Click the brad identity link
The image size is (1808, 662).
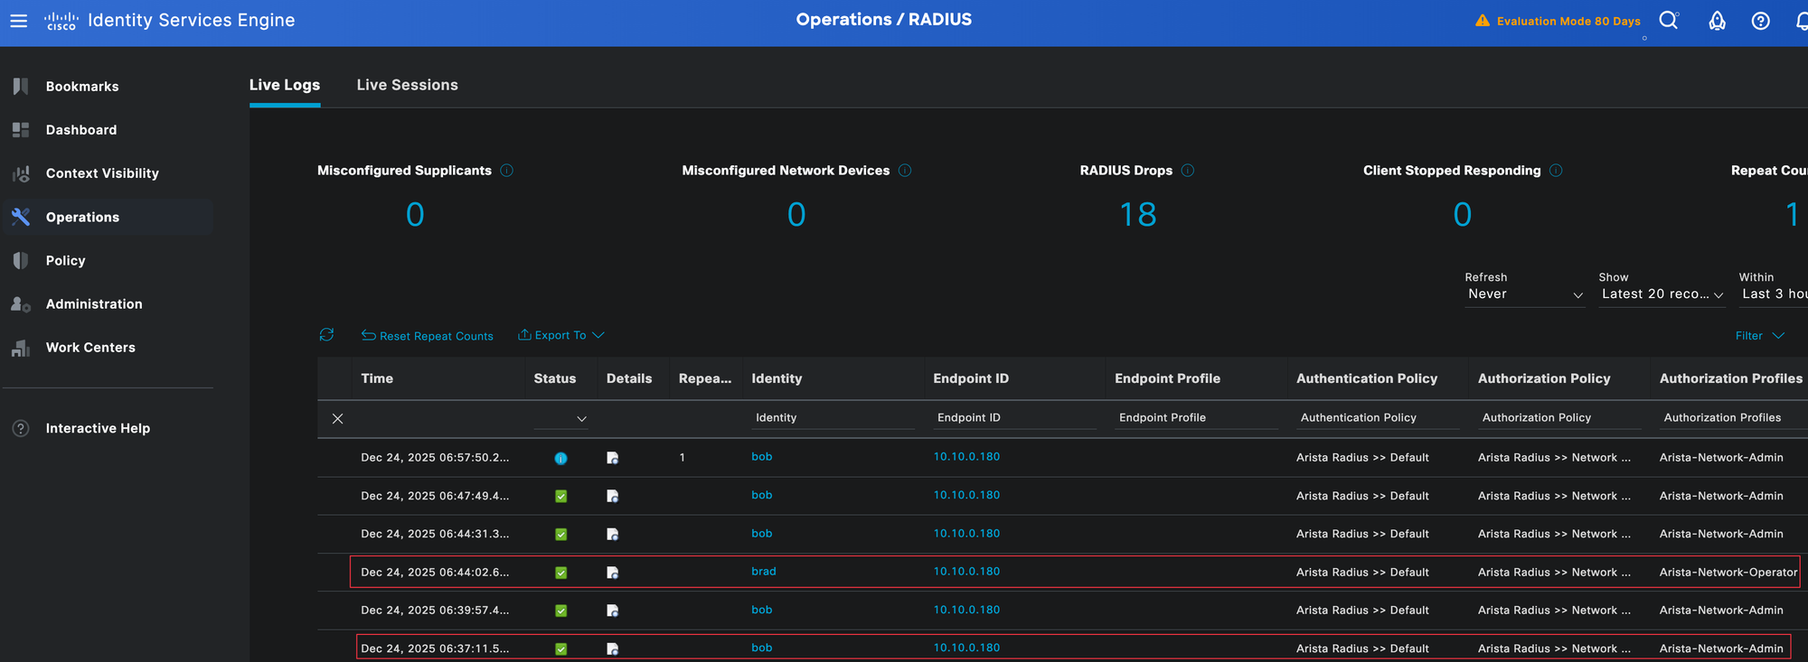[763, 572]
